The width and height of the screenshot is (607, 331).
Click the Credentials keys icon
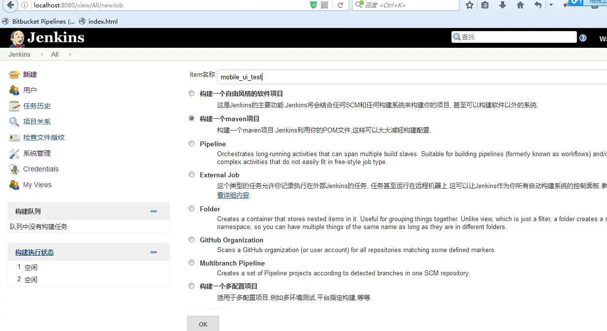(14, 169)
